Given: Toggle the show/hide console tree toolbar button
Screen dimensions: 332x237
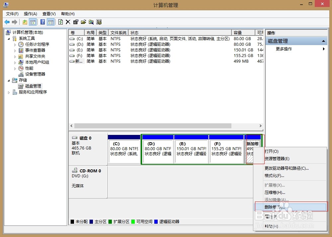Looking at the screenshot, I should pyautogui.click(x=33, y=22).
